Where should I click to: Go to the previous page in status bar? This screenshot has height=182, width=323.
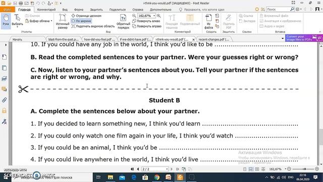(x=138, y=169)
